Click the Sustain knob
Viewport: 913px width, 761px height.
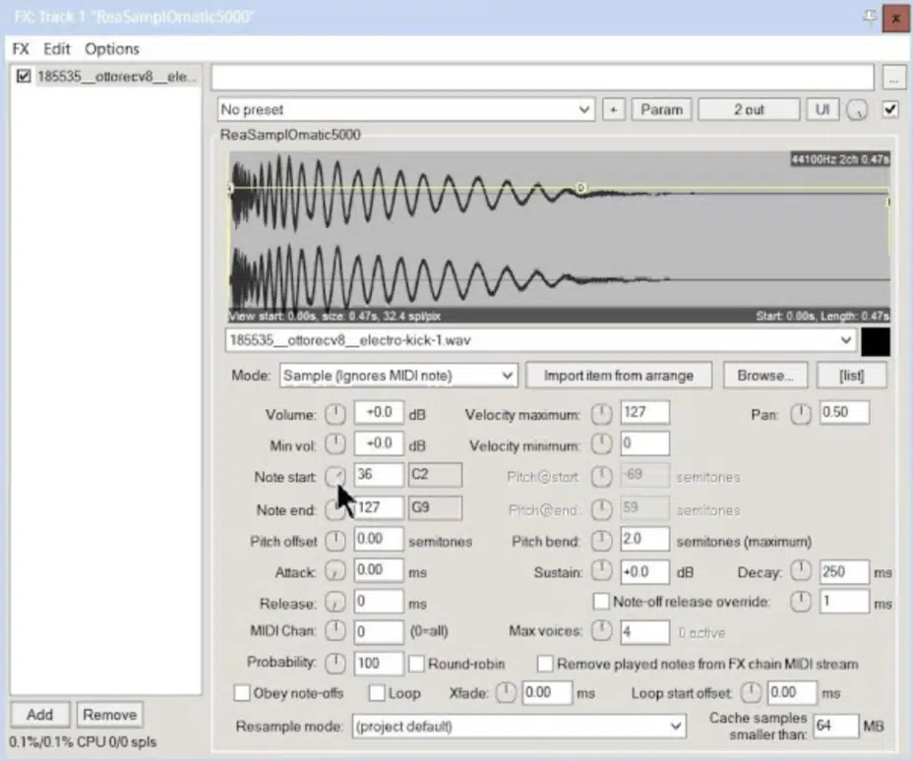pos(601,570)
